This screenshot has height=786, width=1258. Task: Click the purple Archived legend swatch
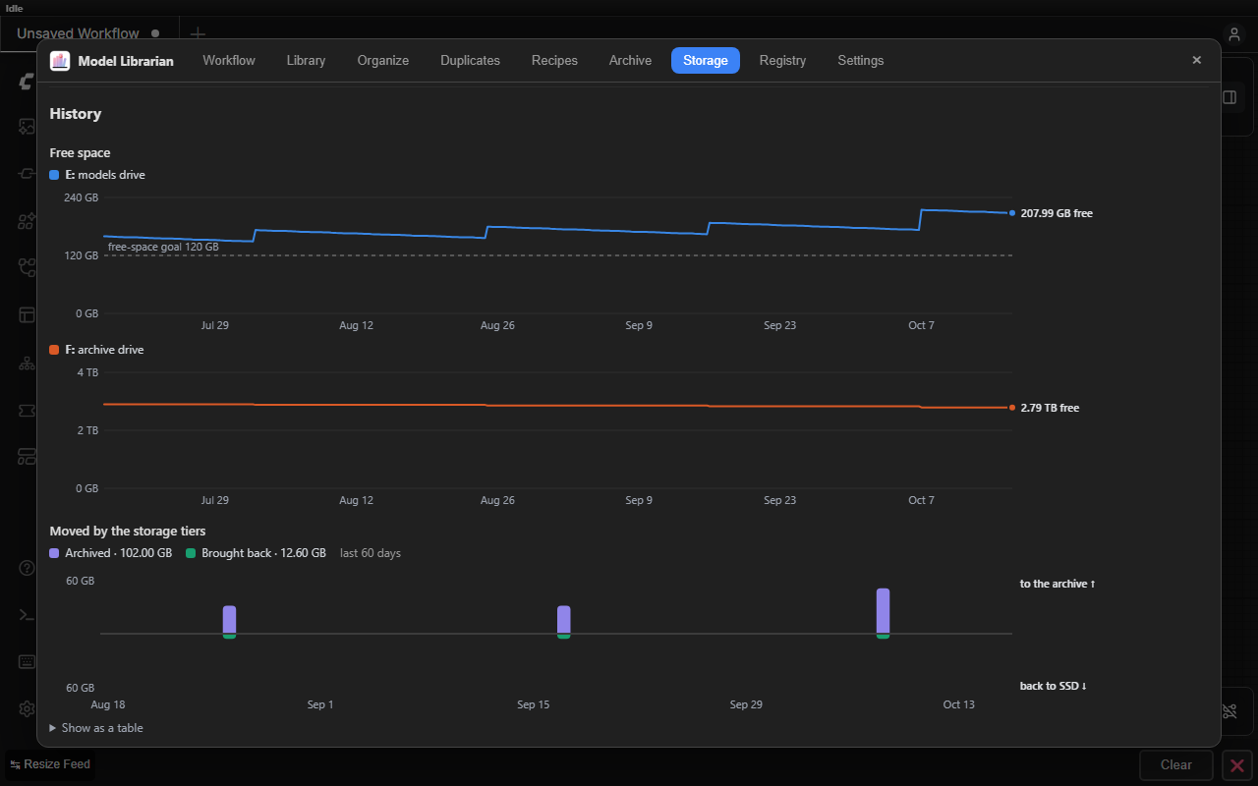[x=55, y=553]
